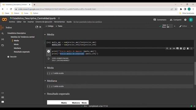Collapse the header with chevron up

pos(192,26)
